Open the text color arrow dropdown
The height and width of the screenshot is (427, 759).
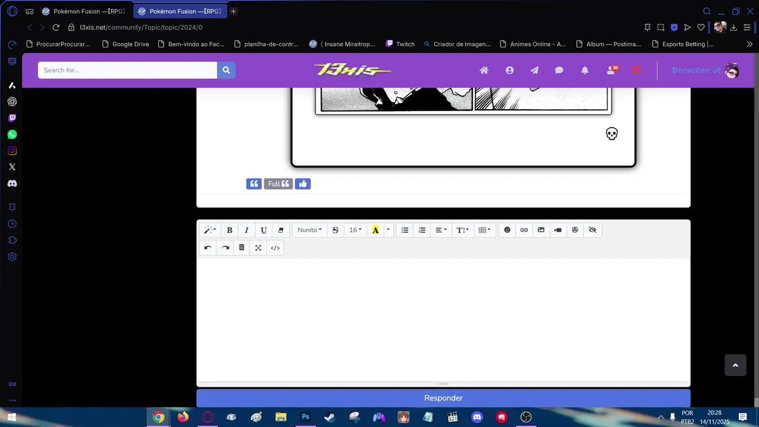pyautogui.click(x=388, y=230)
